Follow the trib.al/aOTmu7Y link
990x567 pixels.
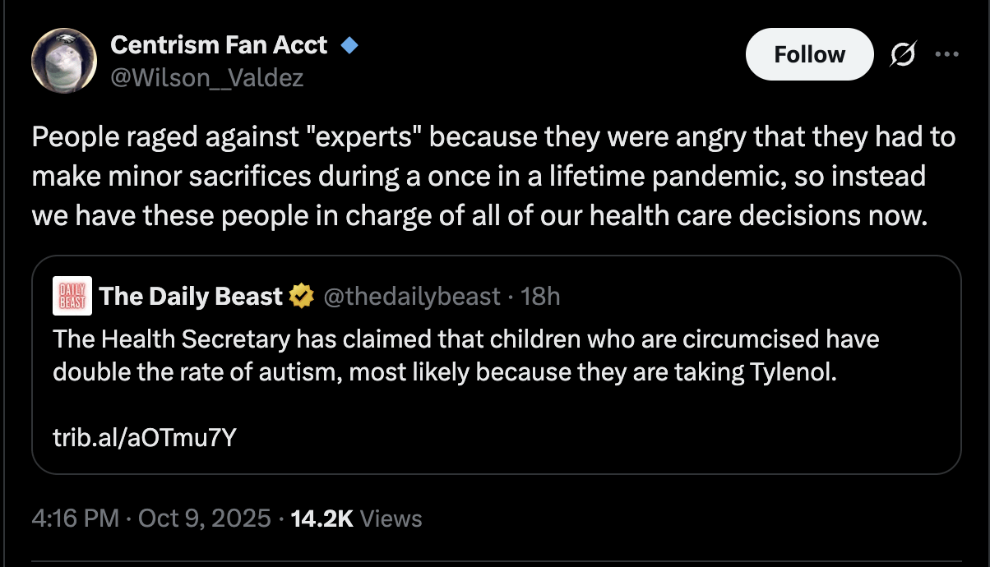tap(145, 438)
